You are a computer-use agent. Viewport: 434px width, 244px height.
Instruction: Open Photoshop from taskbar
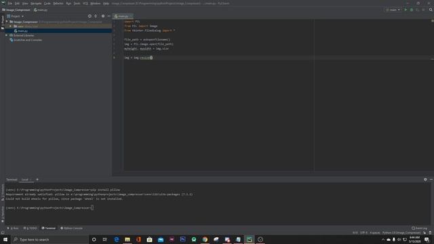coord(182,239)
